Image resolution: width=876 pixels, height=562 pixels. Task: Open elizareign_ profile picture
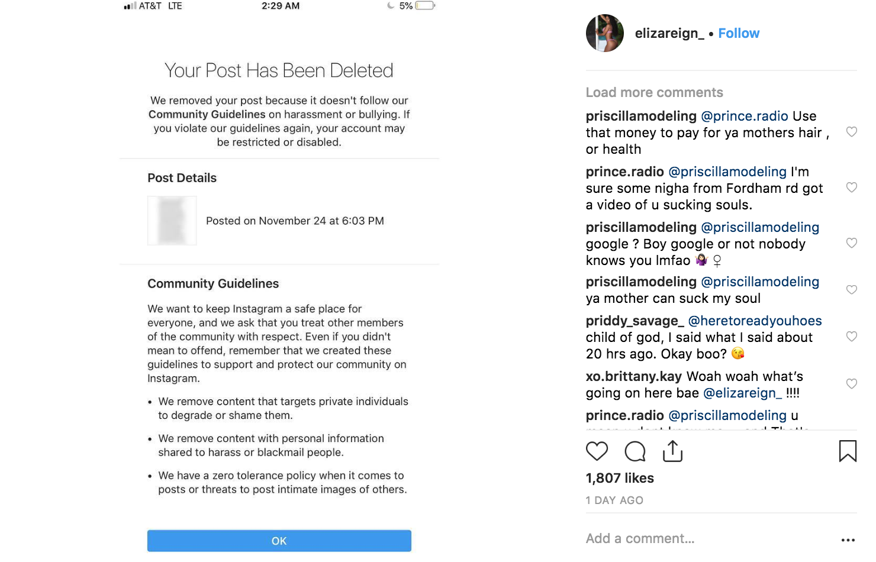[604, 33]
